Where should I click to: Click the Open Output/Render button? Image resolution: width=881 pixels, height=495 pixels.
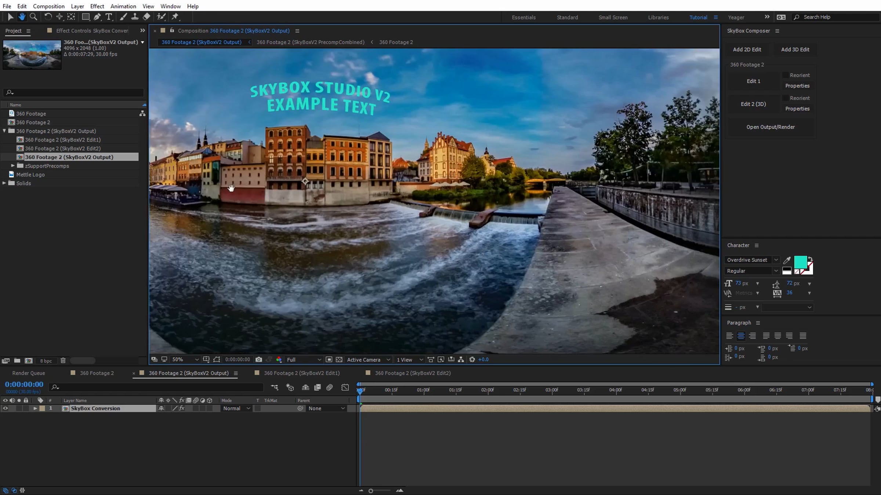click(771, 127)
